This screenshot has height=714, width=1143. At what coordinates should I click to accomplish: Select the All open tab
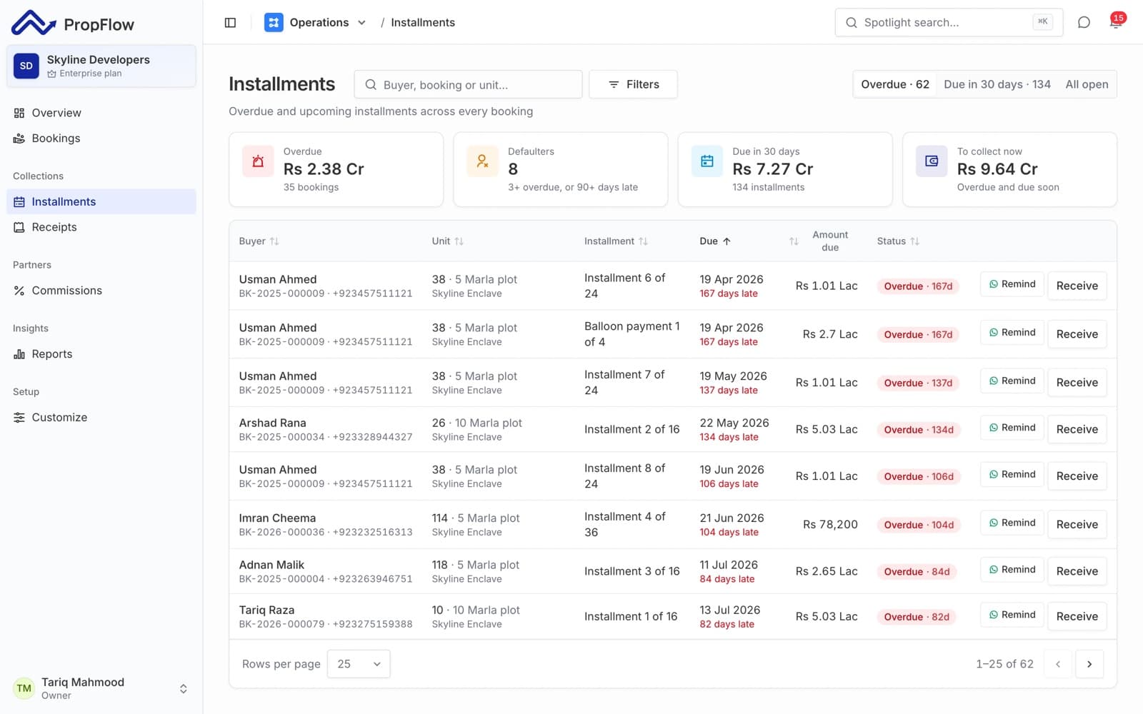(x=1087, y=84)
